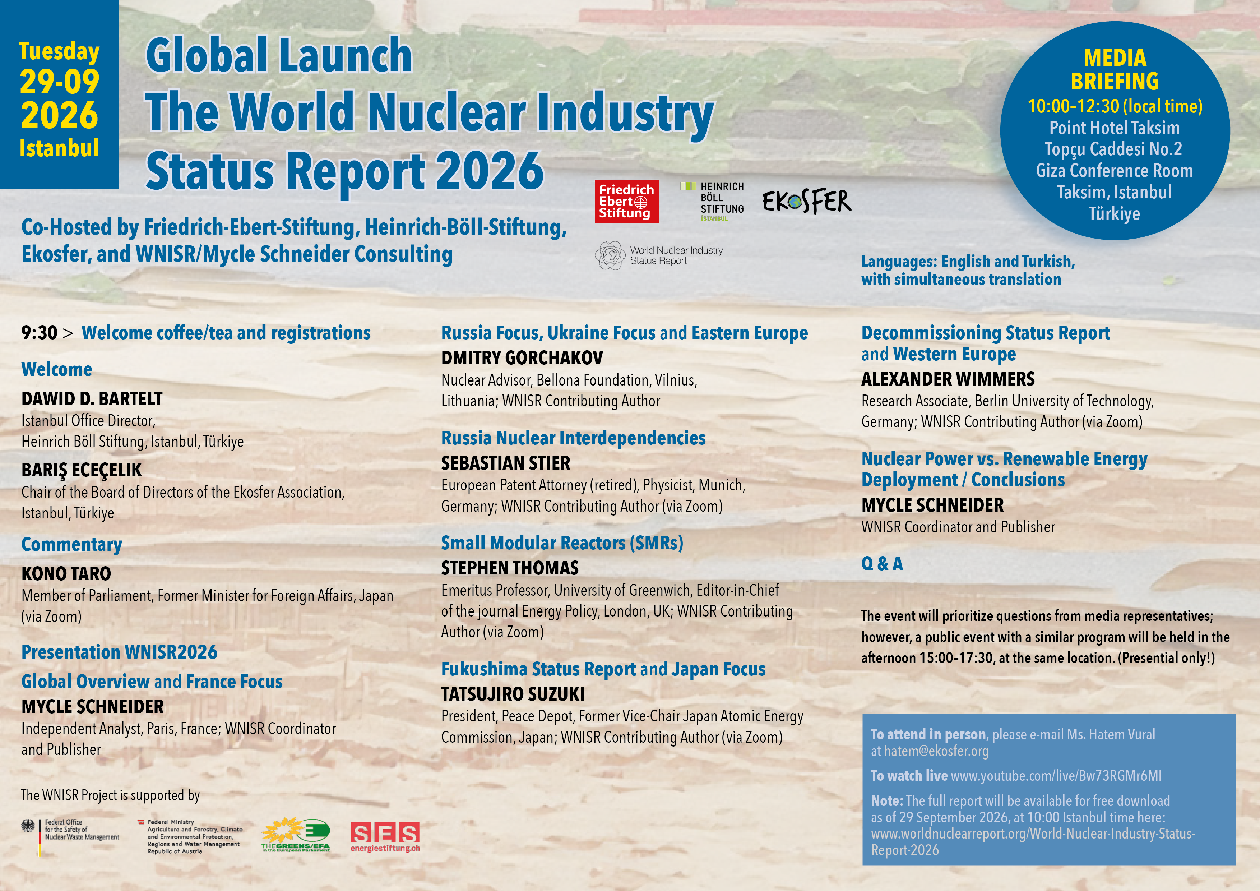
Task: Click the Federal Office for Nuclear Waste Management logo
Action: click(70, 837)
